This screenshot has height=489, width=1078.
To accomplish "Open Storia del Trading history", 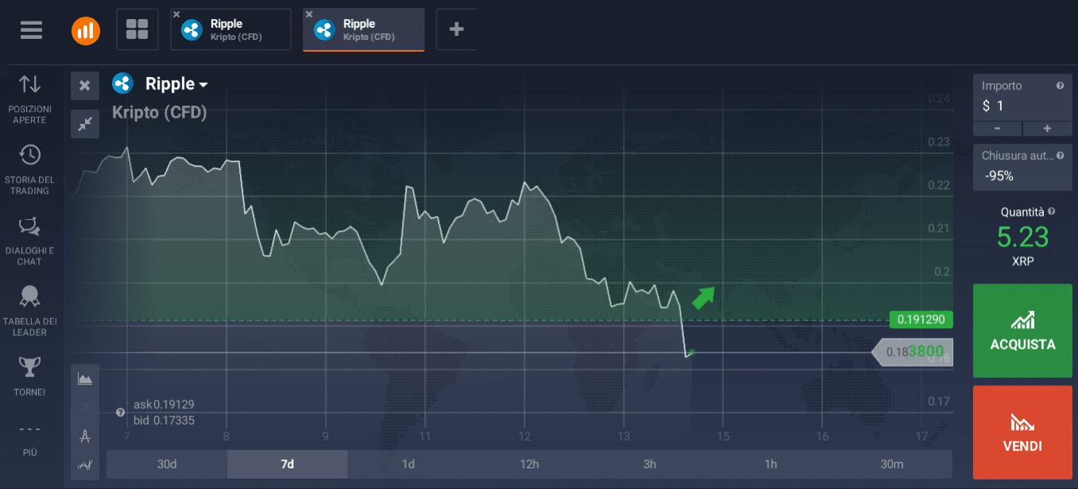I will [30, 169].
